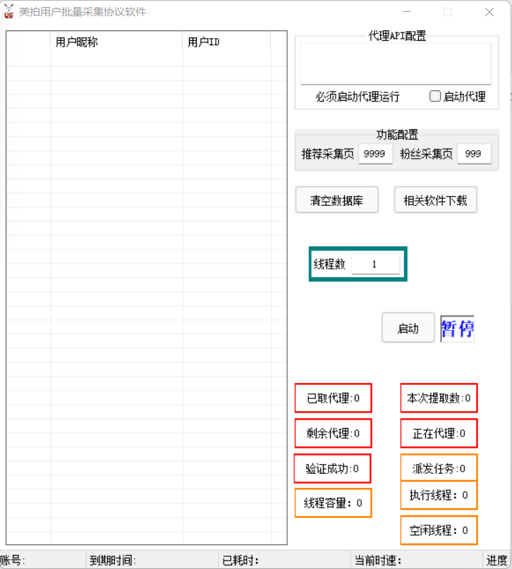
Task: Select the 用户ID column header
Action: point(226,42)
